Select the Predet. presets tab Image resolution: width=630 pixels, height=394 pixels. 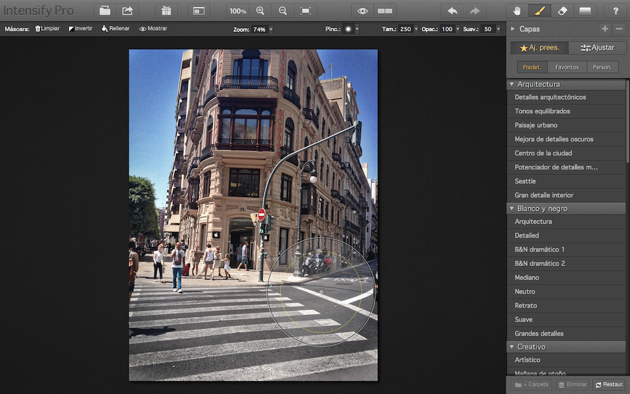pyautogui.click(x=532, y=67)
